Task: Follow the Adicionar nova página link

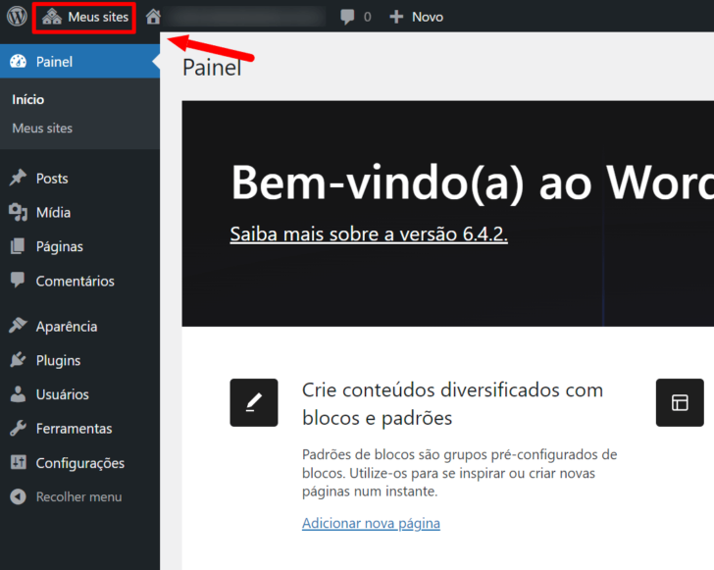Action: 371,523
